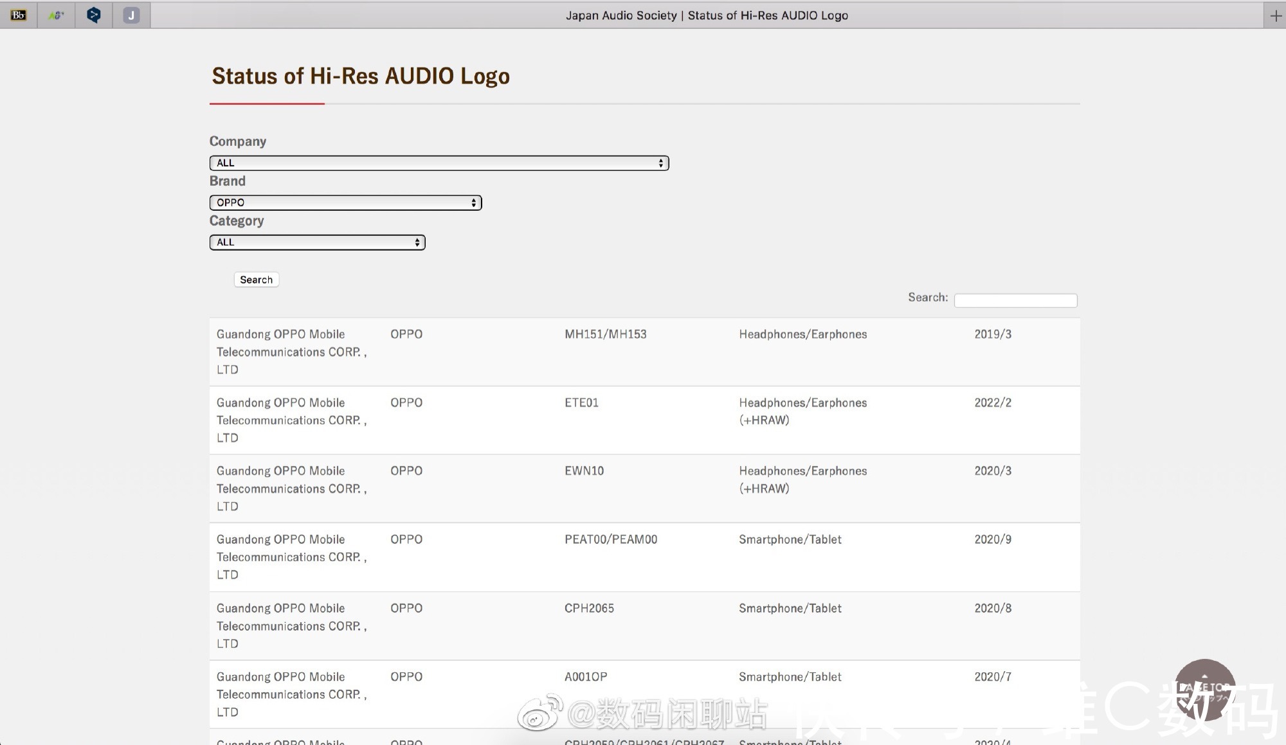Viewport: 1286px width, 745px height.
Task: Click the Search button to filter results
Action: pos(255,278)
